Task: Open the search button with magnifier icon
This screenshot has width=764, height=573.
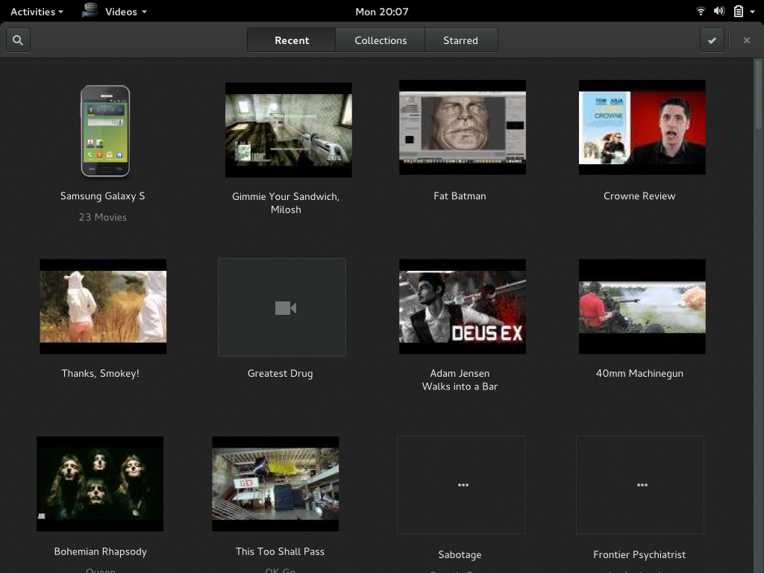Action: (18, 40)
